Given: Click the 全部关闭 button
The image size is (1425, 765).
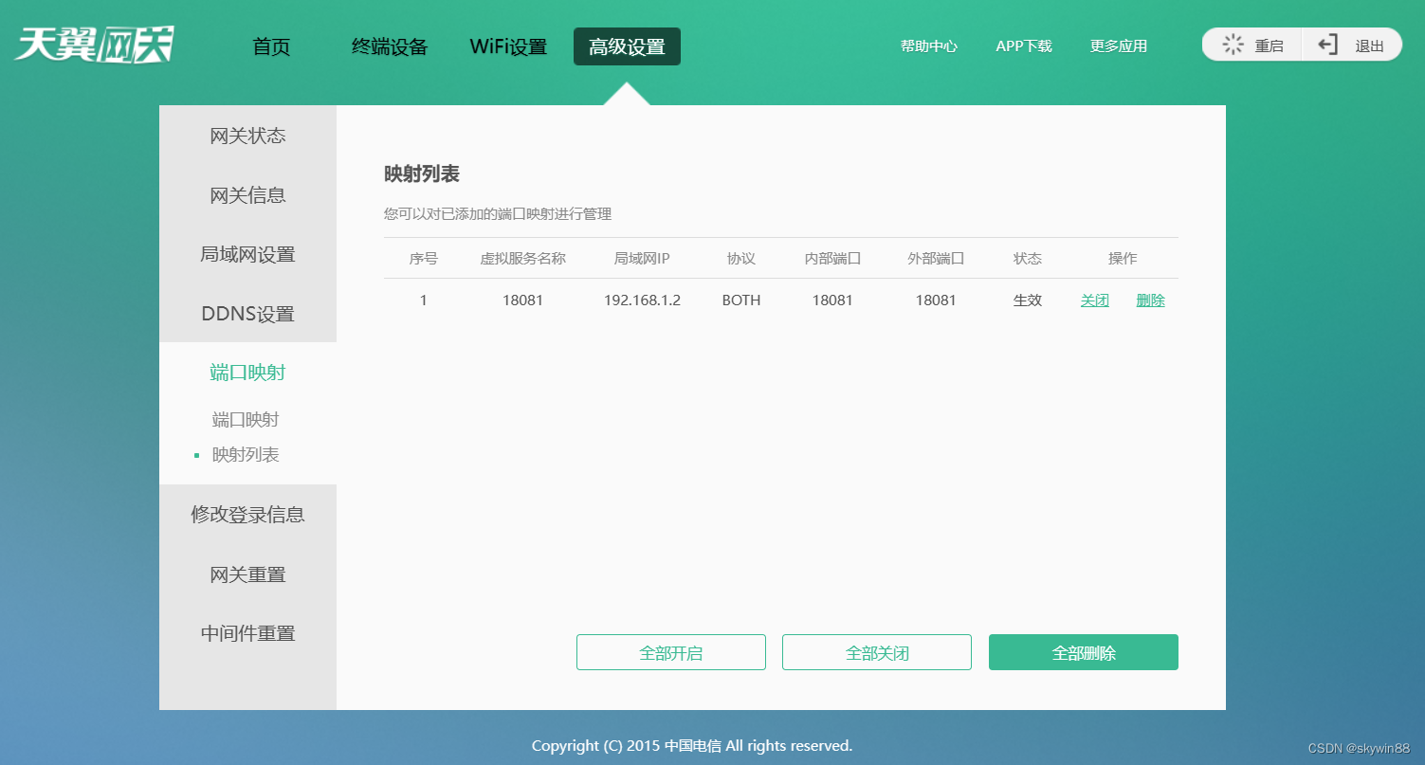Looking at the screenshot, I should (877, 652).
